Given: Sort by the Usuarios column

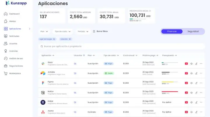Looking at the screenshot, I should pyautogui.click(x=79, y=55).
